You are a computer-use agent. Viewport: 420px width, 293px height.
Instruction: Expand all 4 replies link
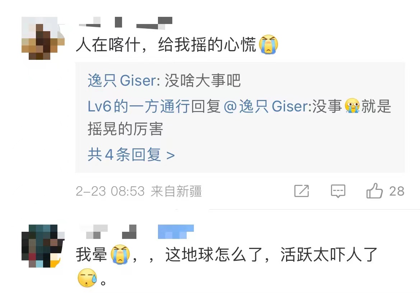[x=131, y=155]
